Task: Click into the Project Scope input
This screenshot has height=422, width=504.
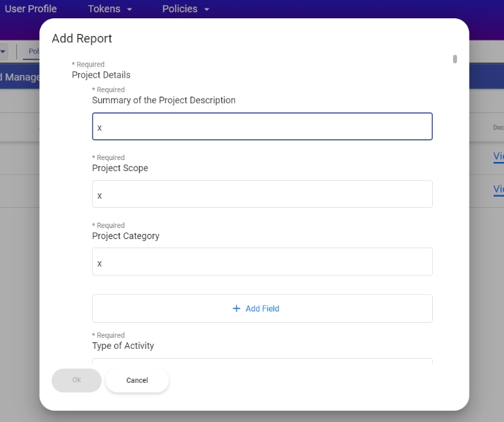Action: tap(262, 195)
